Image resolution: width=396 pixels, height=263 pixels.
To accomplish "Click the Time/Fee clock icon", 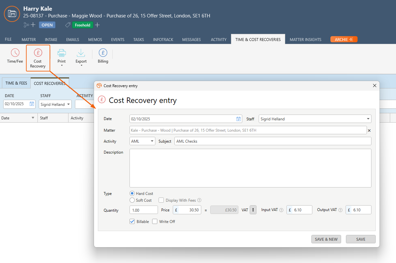I will 15,53.
